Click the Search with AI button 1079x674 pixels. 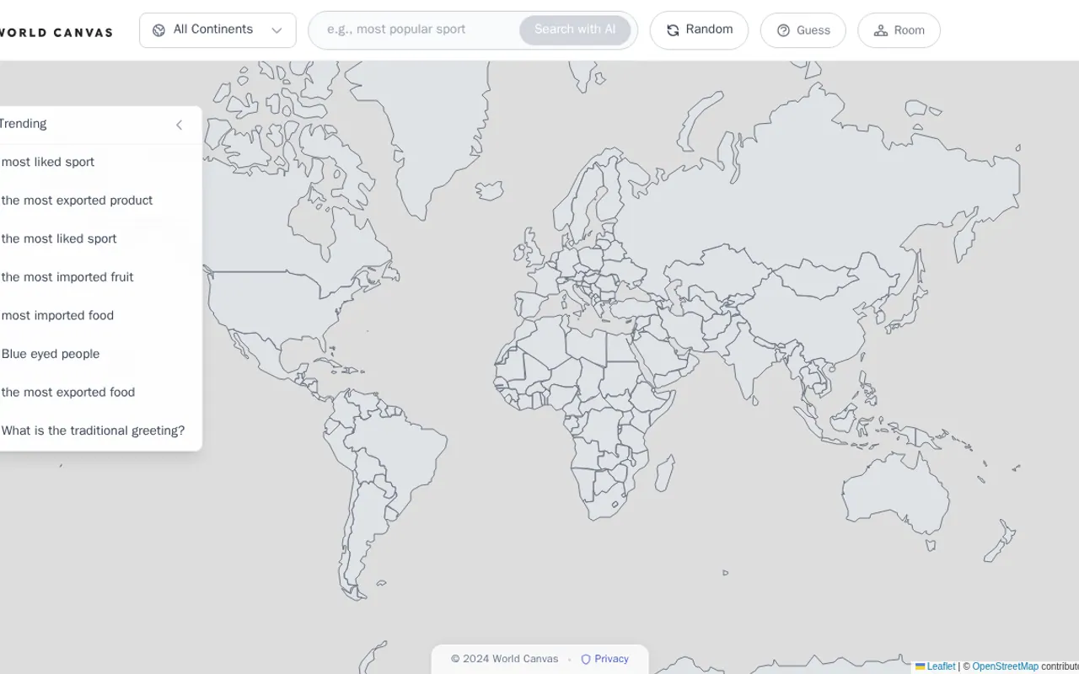[x=575, y=29]
